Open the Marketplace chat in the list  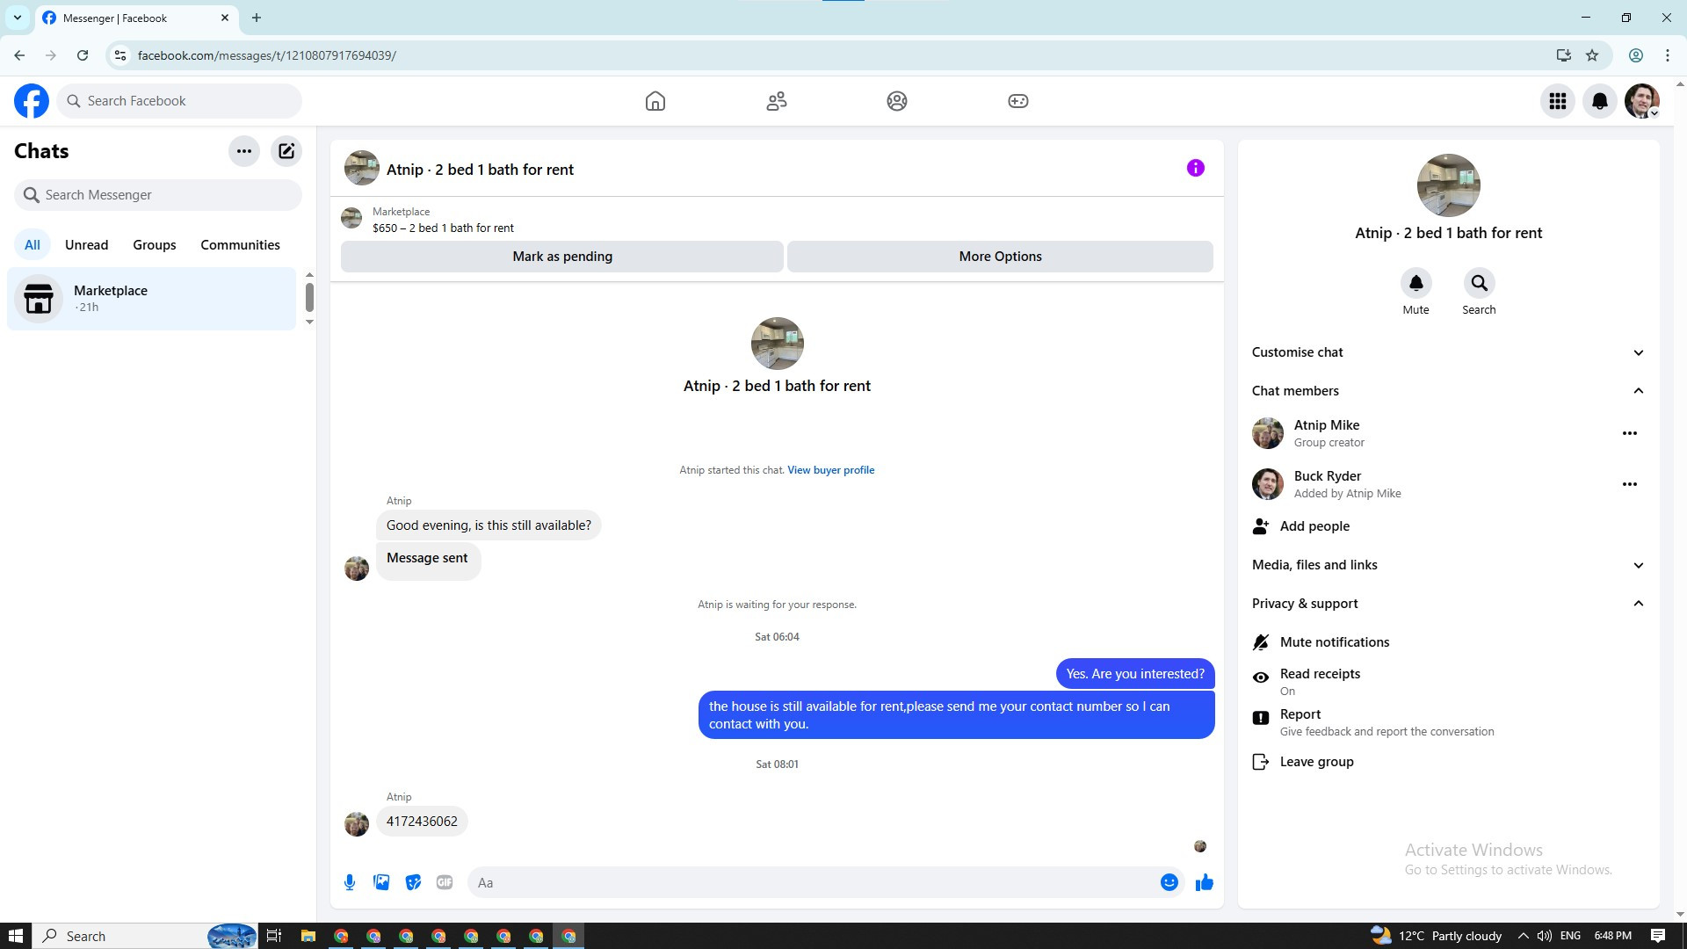(152, 299)
